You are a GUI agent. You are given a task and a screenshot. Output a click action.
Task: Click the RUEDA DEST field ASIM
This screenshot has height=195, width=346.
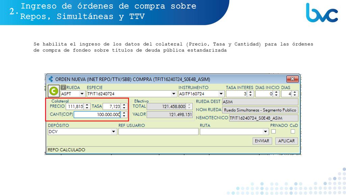coord(260,102)
